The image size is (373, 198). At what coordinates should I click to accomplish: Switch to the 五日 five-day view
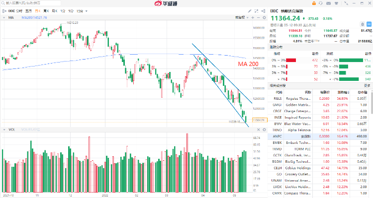[x=28, y=11]
